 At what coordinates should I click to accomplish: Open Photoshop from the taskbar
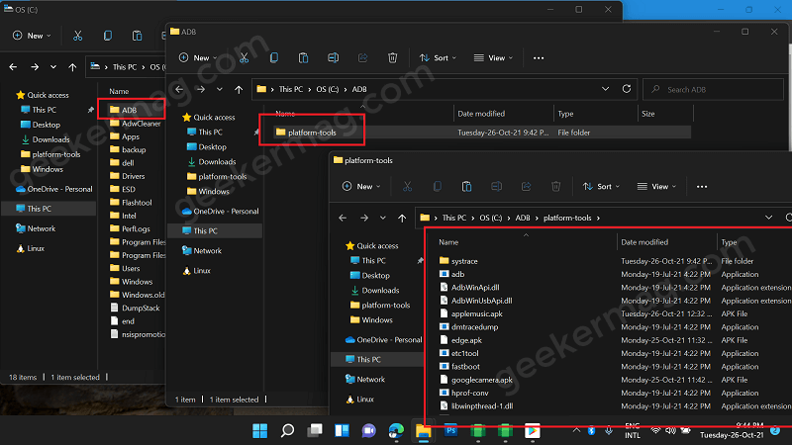[450, 431]
